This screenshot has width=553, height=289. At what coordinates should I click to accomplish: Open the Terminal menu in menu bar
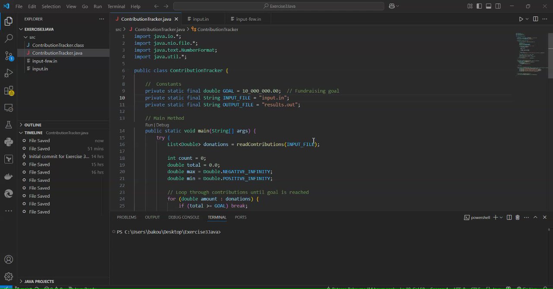[x=116, y=6]
